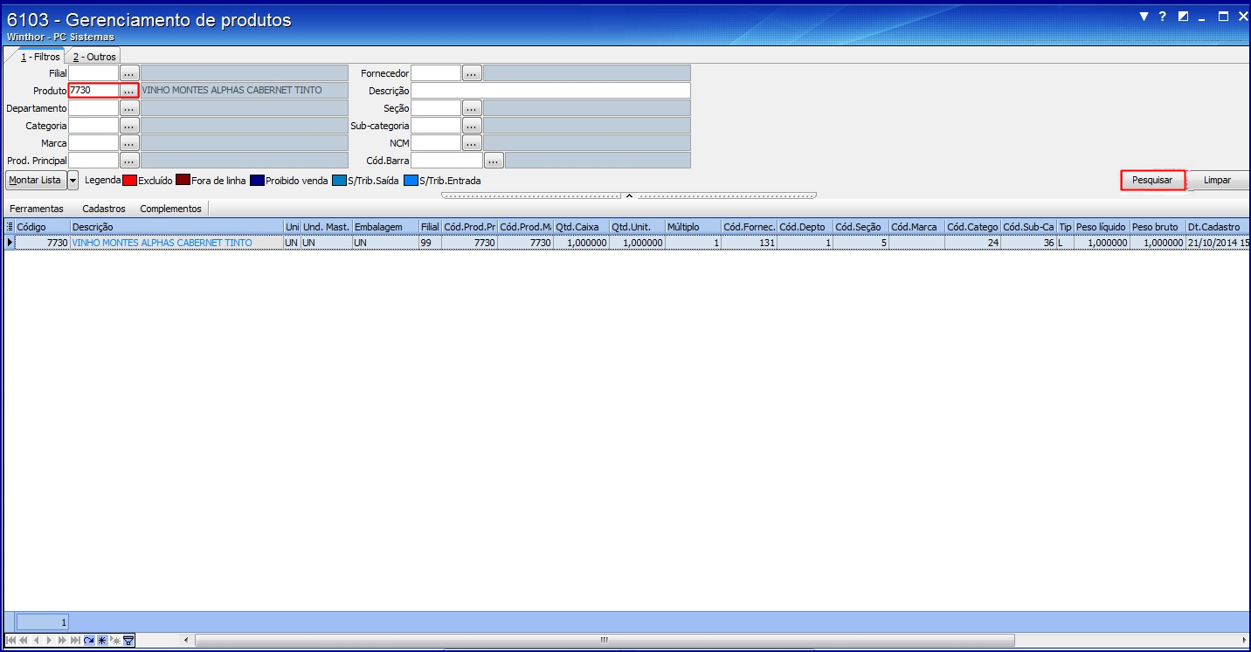Screen dimensions: 1251x652
Task: Click Dt.Cadastro column header
Action: click(x=1218, y=227)
